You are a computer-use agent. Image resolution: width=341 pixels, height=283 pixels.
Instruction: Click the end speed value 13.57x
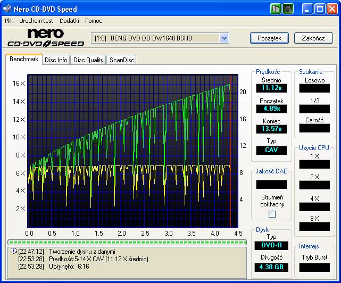click(271, 129)
